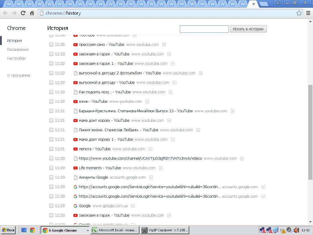Click the page vertical scrollbar thumb
This screenshot has height=235, width=313.
310,132
